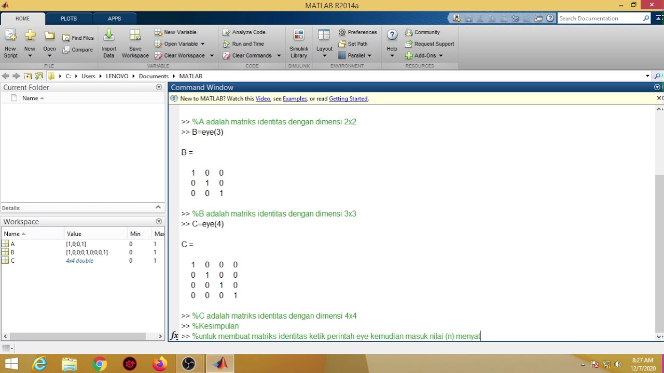The image size is (664, 373).
Task: Click the Compare files button
Action: [x=77, y=50]
